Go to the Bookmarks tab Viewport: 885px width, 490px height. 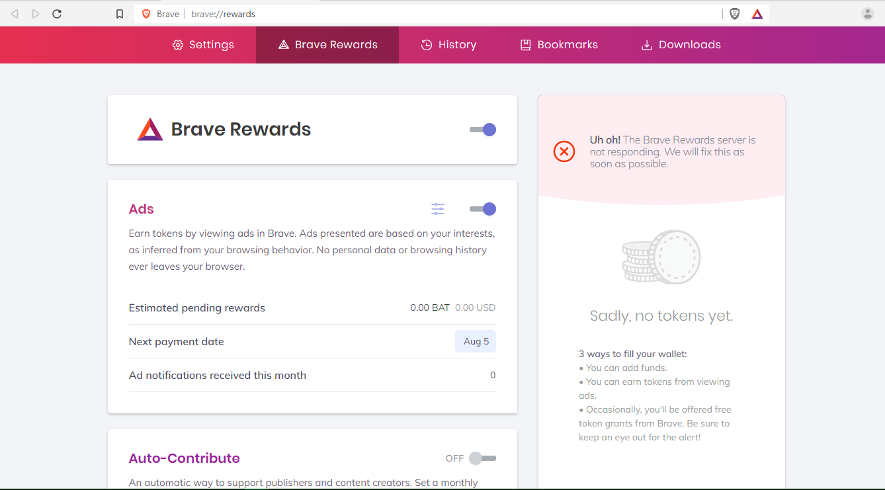559,45
